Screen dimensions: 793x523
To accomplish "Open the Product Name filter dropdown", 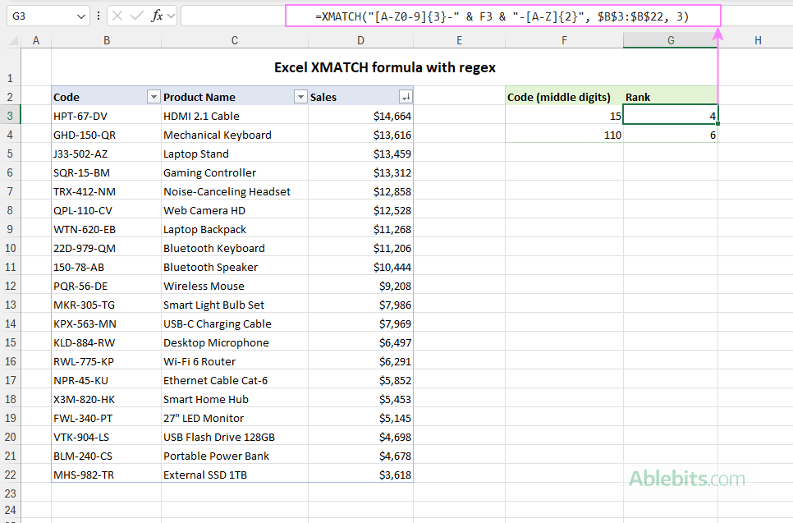I will (x=300, y=96).
